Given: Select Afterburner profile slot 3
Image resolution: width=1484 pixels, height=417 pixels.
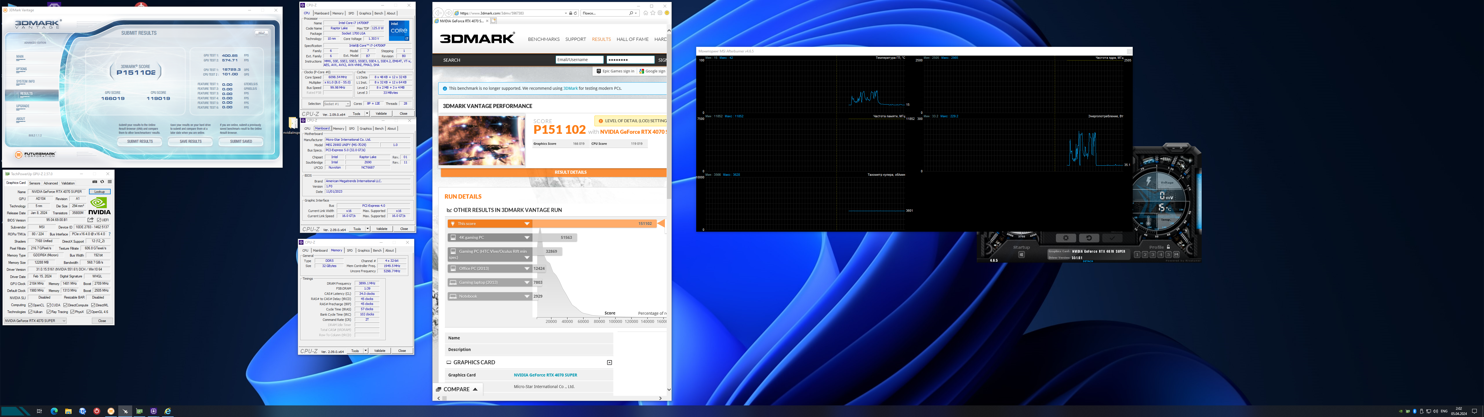Looking at the screenshot, I should 1153,255.
